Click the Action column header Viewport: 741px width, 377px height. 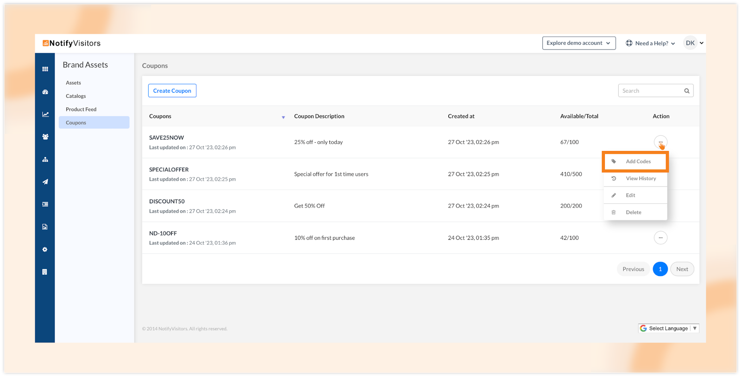coord(661,116)
